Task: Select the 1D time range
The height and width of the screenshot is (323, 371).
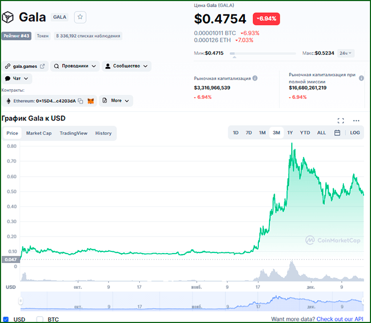Action: (x=235, y=133)
